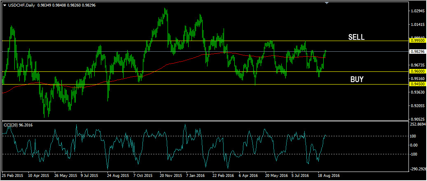Click the 20 Nov 2015 date label
Screen dimensions: 427x181
click(171, 175)
